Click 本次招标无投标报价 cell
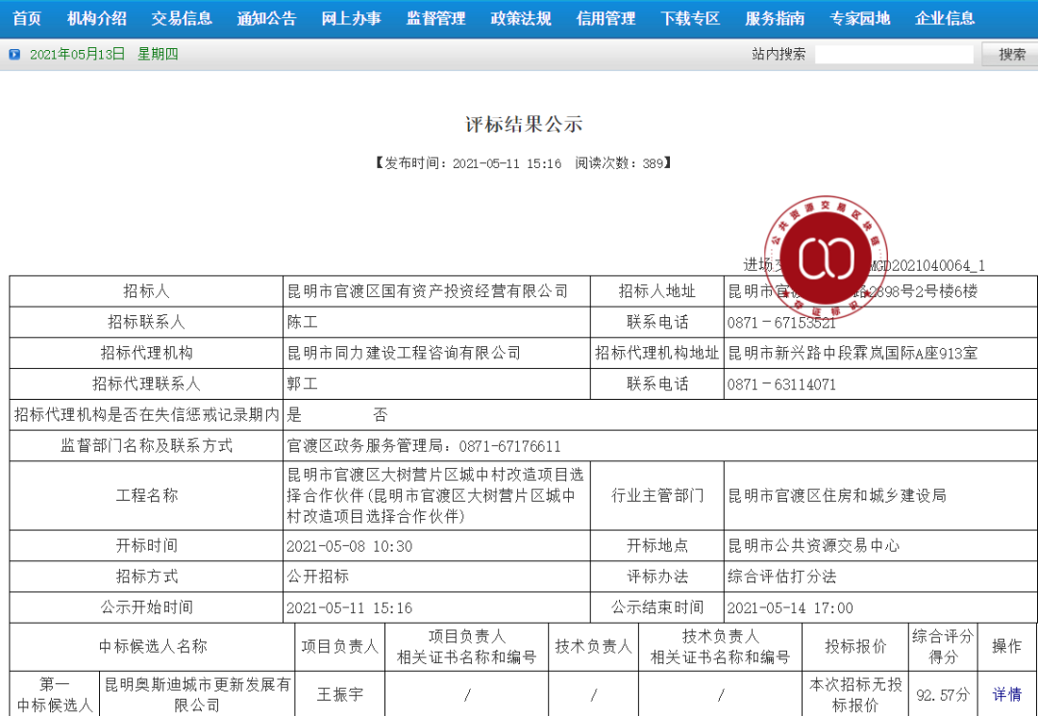This screenshot has height=716, width=1038. pos(855,694)
